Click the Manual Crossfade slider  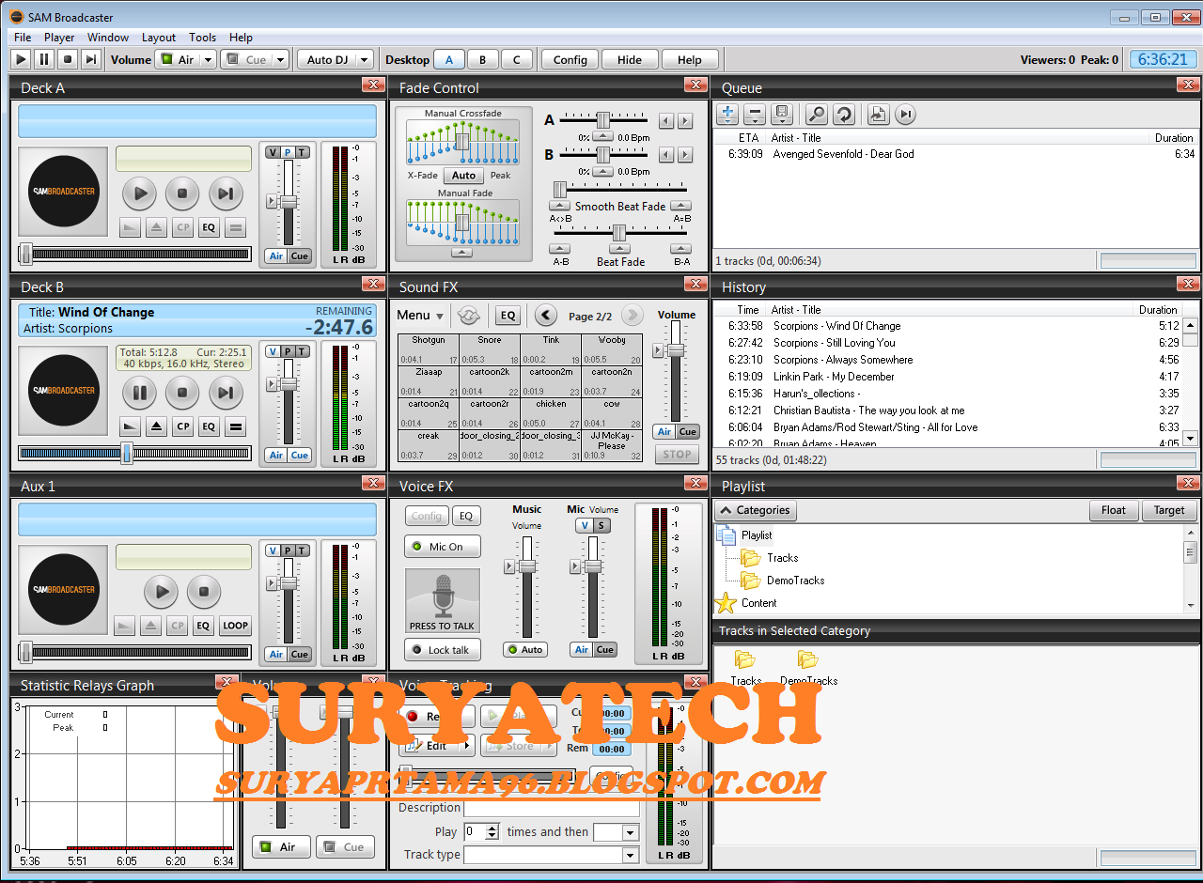coord(461,142)
